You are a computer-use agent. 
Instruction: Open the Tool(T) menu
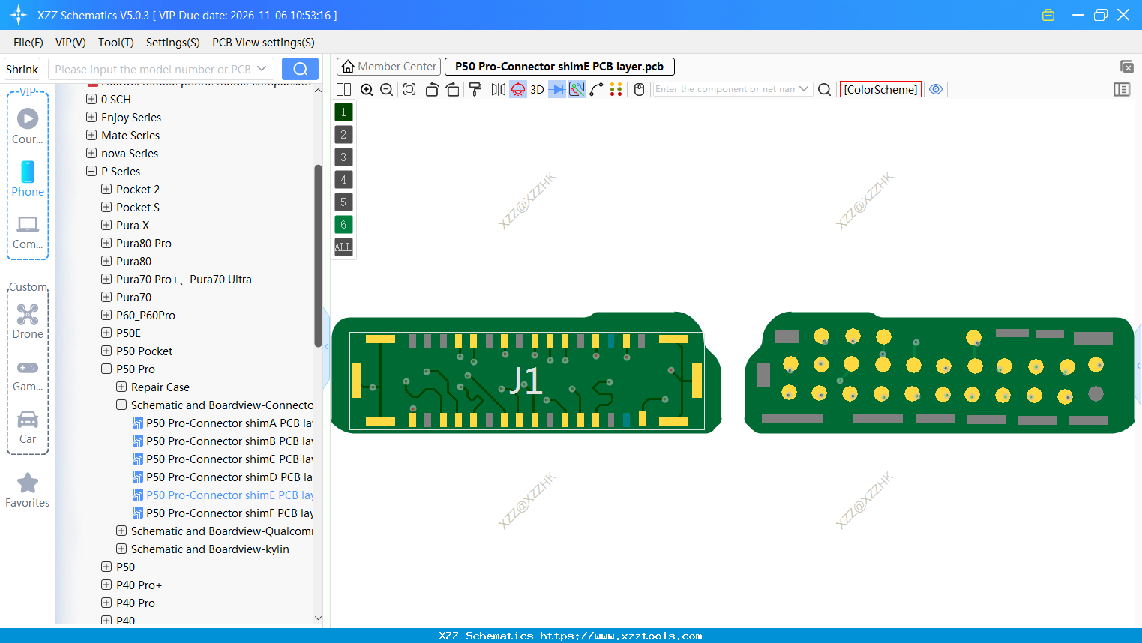(115, 43)
